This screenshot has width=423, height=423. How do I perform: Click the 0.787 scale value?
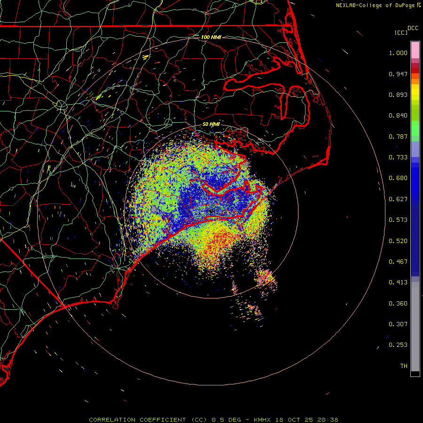click(x=398, y=136)
